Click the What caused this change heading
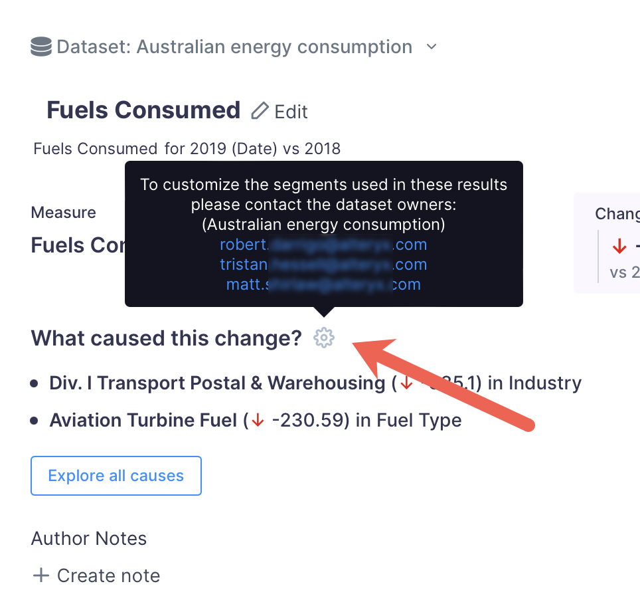The width and height of the screenshot is (640, 610). [x=163, y=338]
